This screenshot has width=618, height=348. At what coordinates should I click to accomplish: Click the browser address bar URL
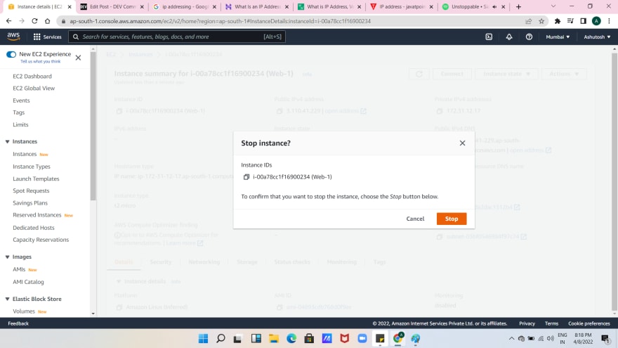220,21
